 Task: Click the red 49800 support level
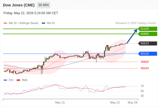coord(145,62)
